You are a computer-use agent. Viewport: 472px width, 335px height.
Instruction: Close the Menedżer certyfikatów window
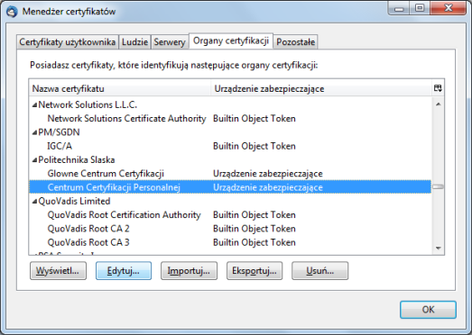click(449, 8)
